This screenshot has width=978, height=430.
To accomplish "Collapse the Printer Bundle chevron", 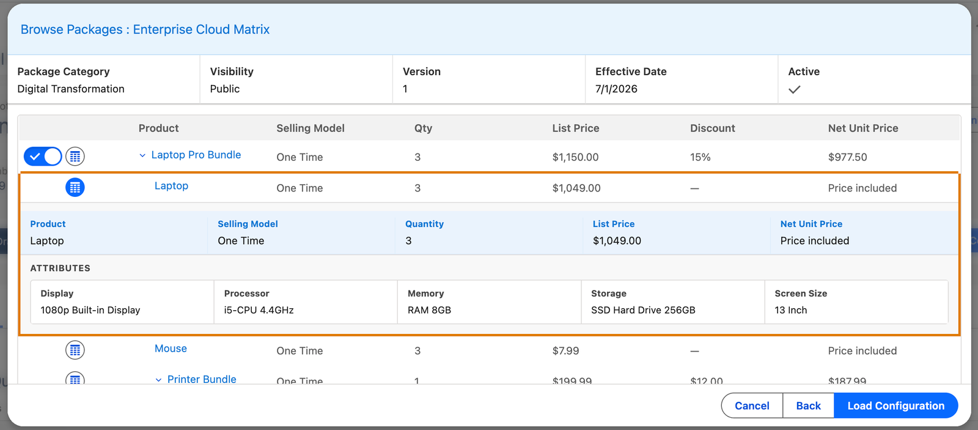I will pos(158,380).
